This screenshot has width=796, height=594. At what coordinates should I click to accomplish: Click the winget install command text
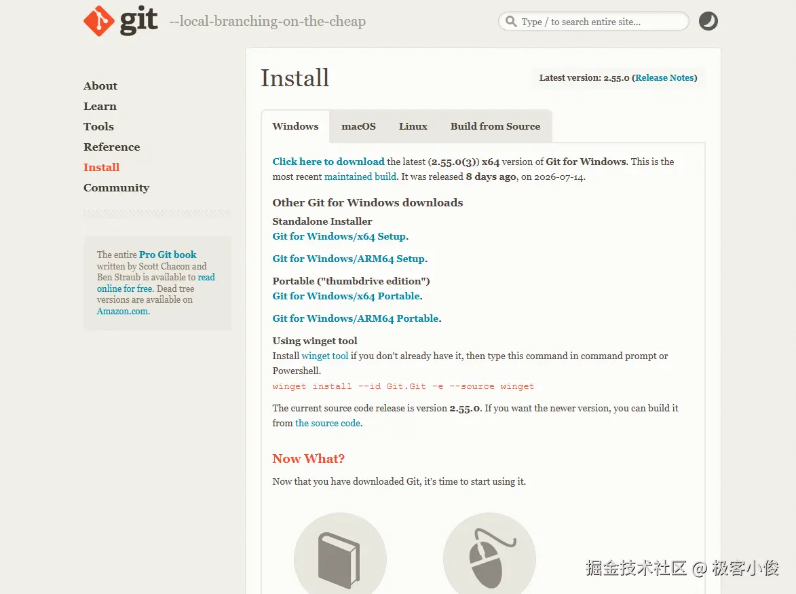click(x=403, y=386)
